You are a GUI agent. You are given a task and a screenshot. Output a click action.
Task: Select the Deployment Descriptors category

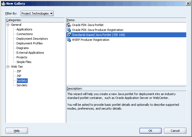pyautogui.click(x=32, y=39)
